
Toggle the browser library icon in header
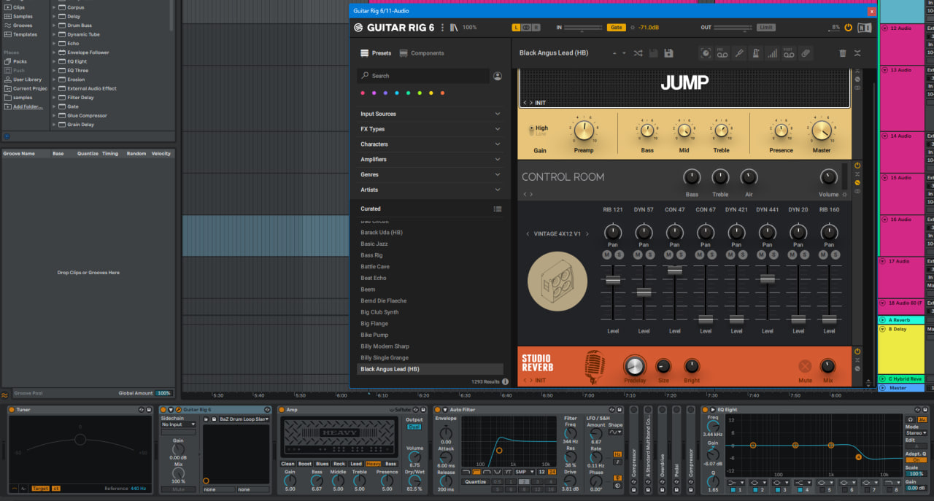454,28
